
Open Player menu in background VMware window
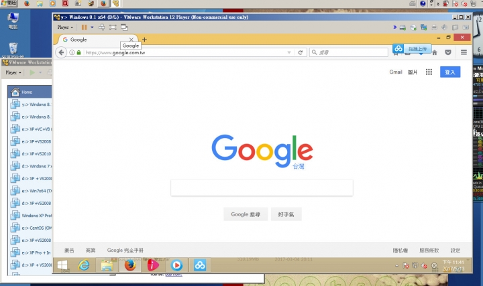pyautogui.click(x=13, y=72)
